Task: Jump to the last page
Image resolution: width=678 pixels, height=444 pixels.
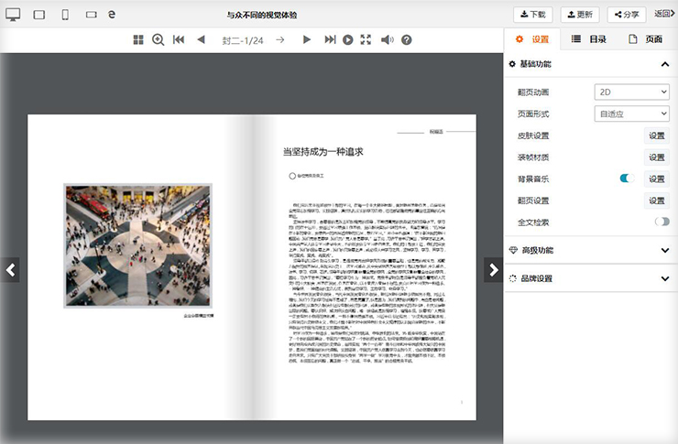Action: (327, 39)
